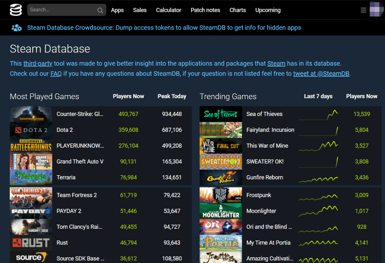This screenshot has width=385, height=263.
Task: Open the Upcoming menu item
Action: [268, 10]
